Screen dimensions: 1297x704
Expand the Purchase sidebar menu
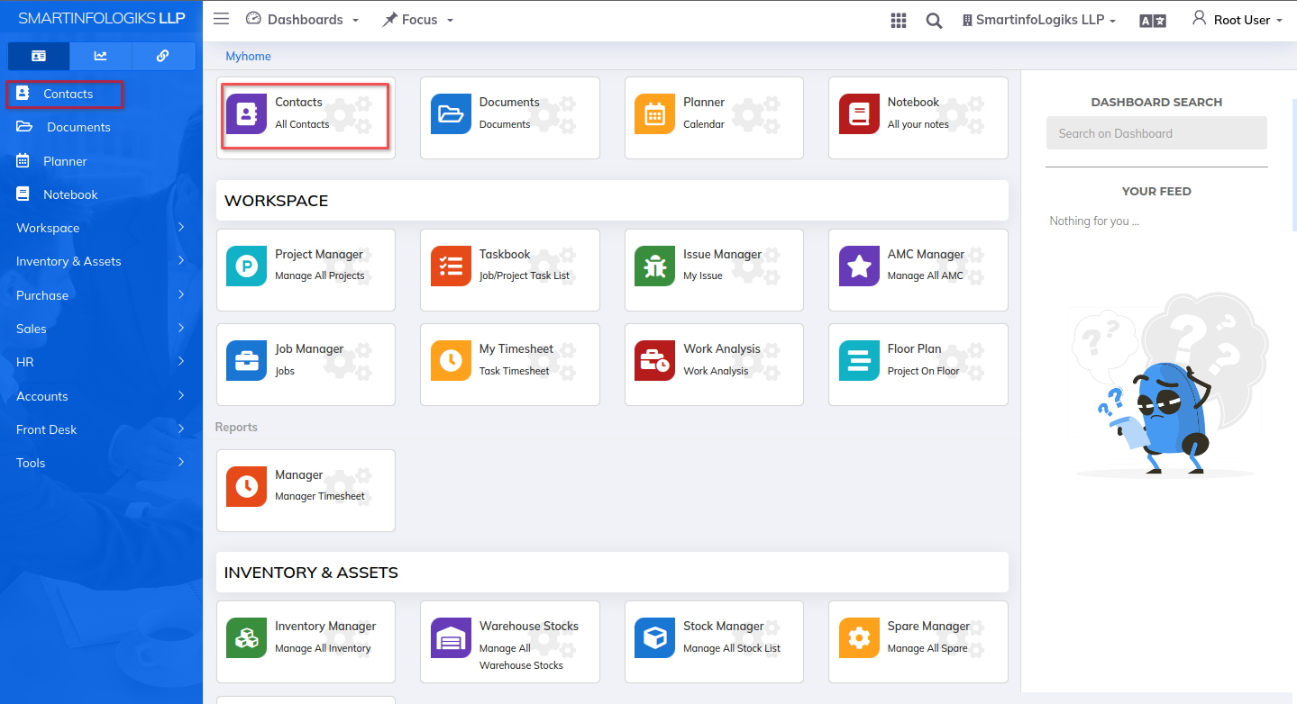tap(101, 295)
